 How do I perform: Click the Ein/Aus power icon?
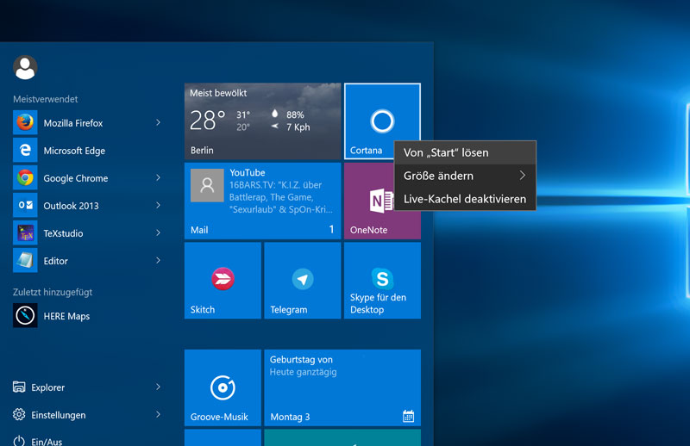click(x=19, y=441)
